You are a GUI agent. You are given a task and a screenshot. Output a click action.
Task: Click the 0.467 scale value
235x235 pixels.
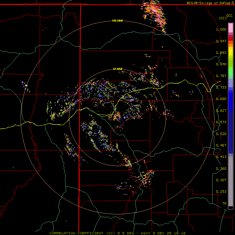pyautogui.click(x=221, y=145)
